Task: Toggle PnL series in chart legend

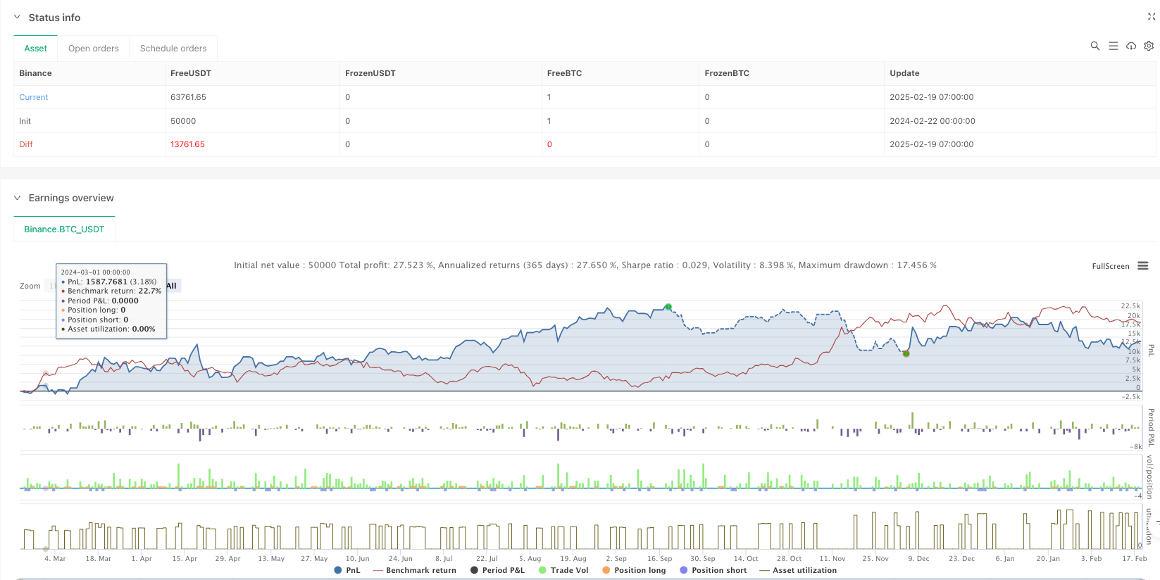Action: click(x=347, y=570)
